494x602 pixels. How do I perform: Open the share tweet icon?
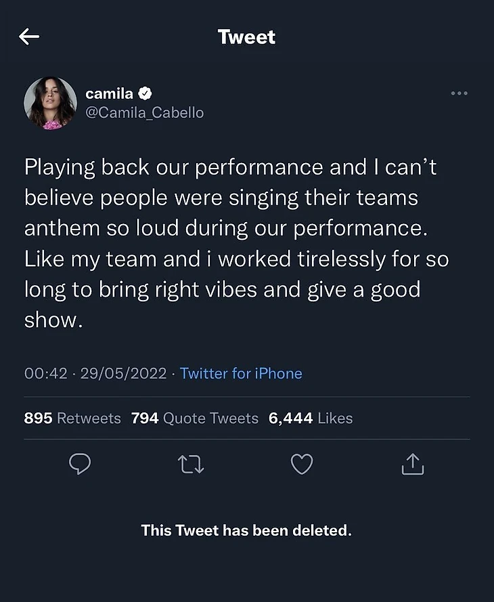[412, 464]
